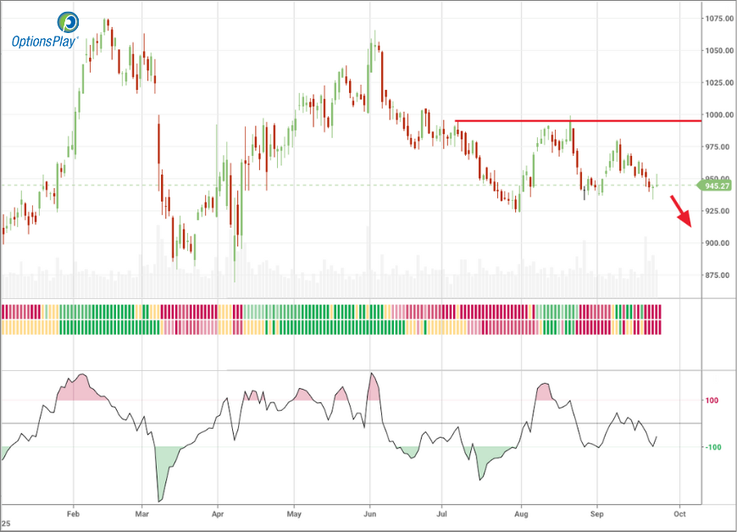Click the red 100 overbought level label
737x532 pixels.
(x=713, y=401)
